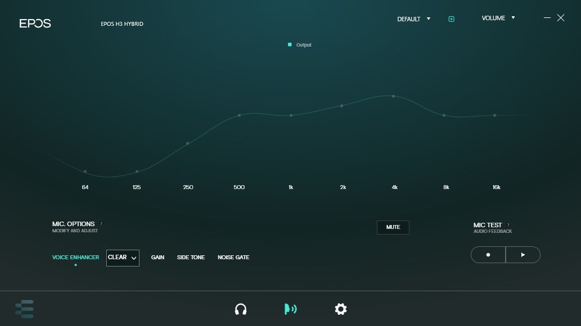Open the Side Tone option
581x326 pixels.
pos(191,258)
